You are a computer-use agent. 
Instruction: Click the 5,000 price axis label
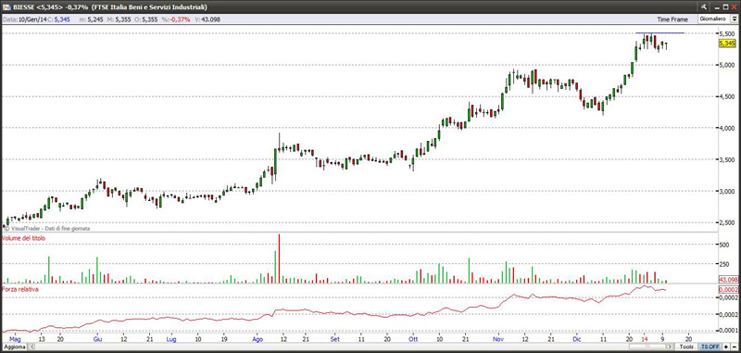click(x=726, y=65)
